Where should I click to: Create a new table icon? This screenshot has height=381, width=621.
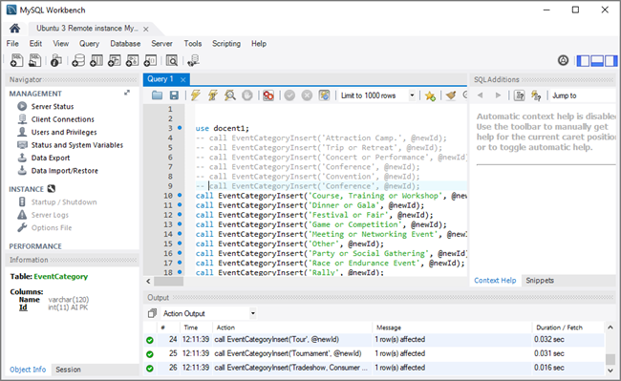pos(96,60)
